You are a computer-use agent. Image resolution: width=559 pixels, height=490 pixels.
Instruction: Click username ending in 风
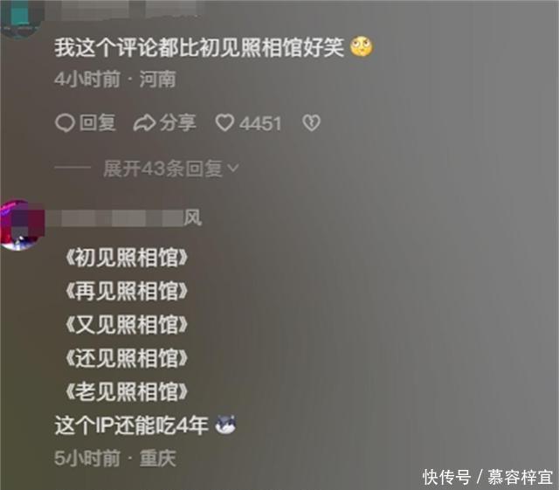pos(125,217)
